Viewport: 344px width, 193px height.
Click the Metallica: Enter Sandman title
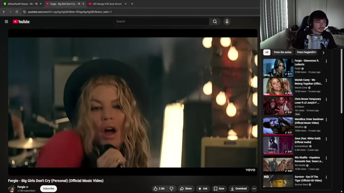coord(309,121)
